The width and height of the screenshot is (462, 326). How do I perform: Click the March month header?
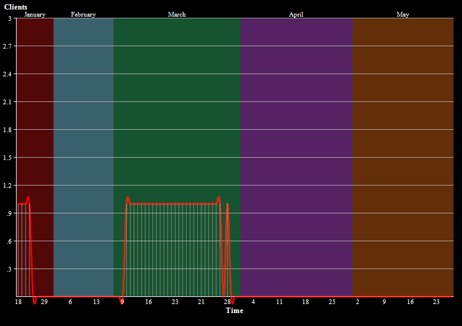tap(177, 14)
